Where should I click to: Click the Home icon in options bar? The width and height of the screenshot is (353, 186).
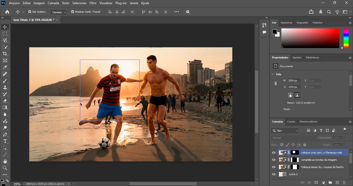pyautogui.click(x=7, y=12)
